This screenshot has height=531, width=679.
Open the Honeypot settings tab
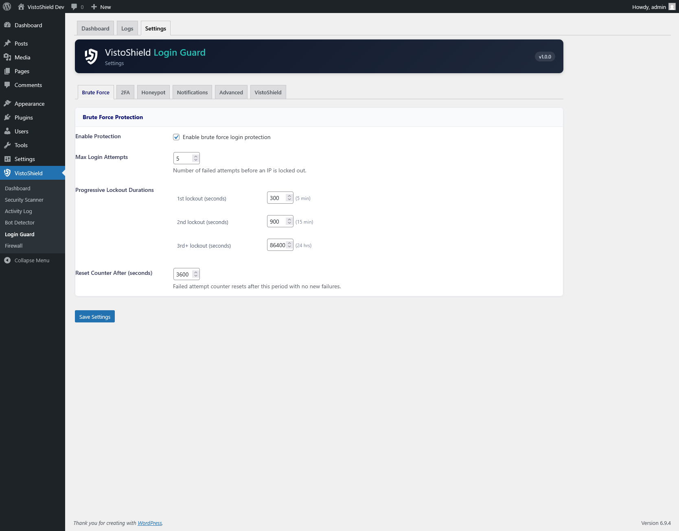click(153, 92)
